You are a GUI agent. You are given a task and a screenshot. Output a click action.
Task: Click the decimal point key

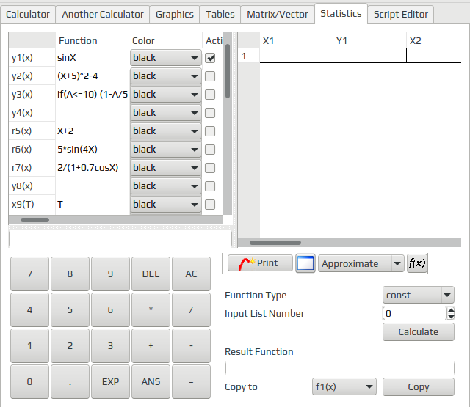pos(70,381)
